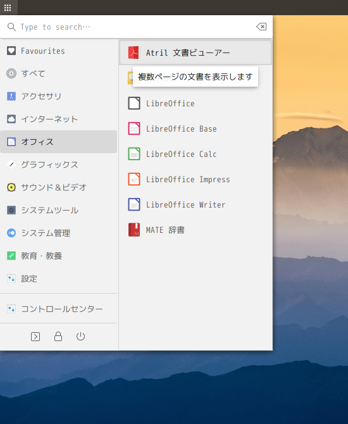Open LibreOffice Writer

click(x=196, y=204)
